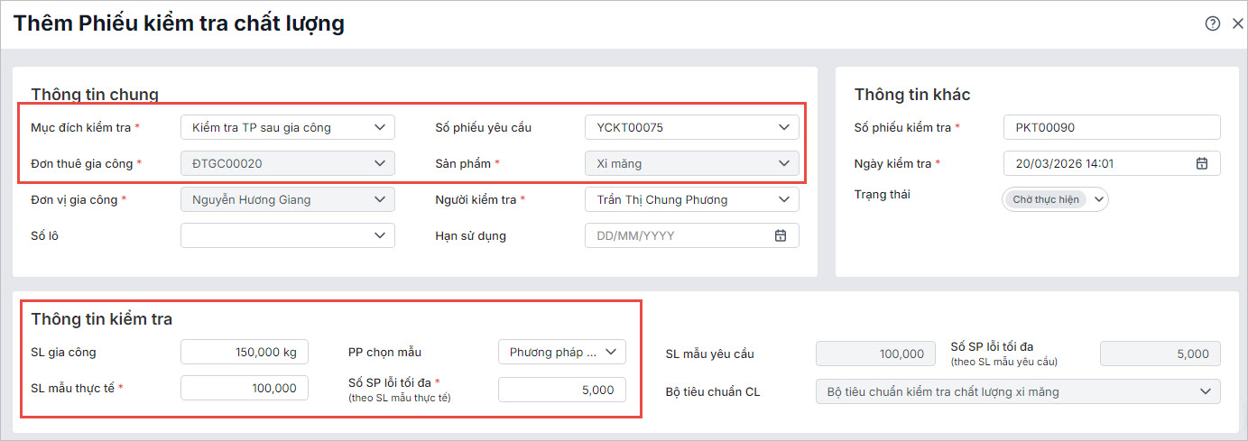Open the Sản phẩm dropdown showing Xi măng
This screenshot has width=1248, height=441.
click(784, 163)
